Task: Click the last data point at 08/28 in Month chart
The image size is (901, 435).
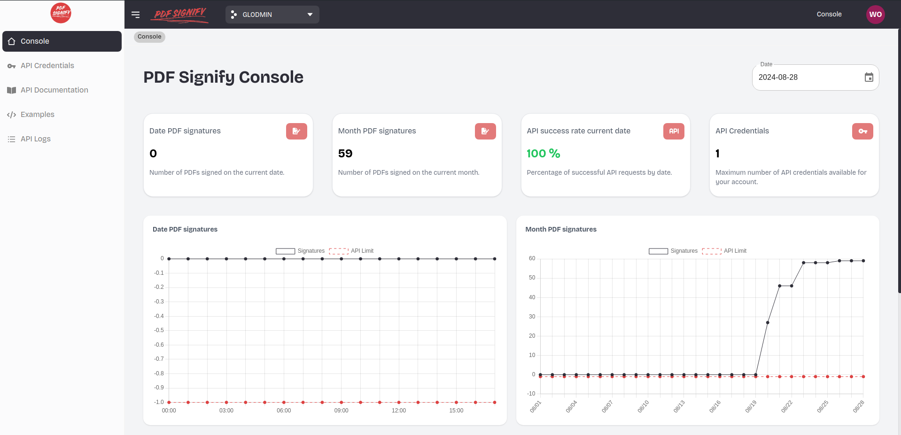Action: [863, 261]
